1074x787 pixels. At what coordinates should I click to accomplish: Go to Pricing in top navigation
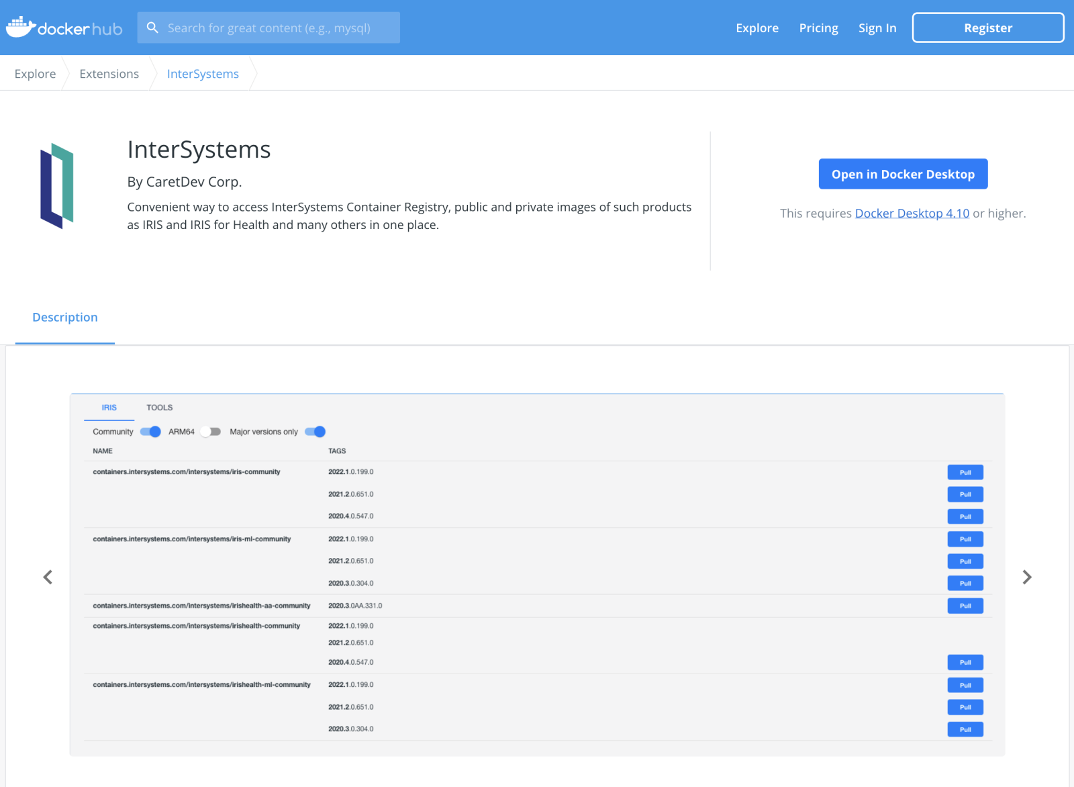(818, 28)
